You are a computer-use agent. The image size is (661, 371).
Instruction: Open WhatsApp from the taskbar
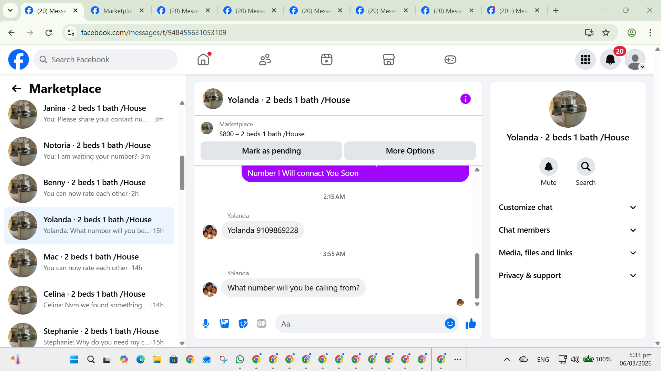[240, 360]
